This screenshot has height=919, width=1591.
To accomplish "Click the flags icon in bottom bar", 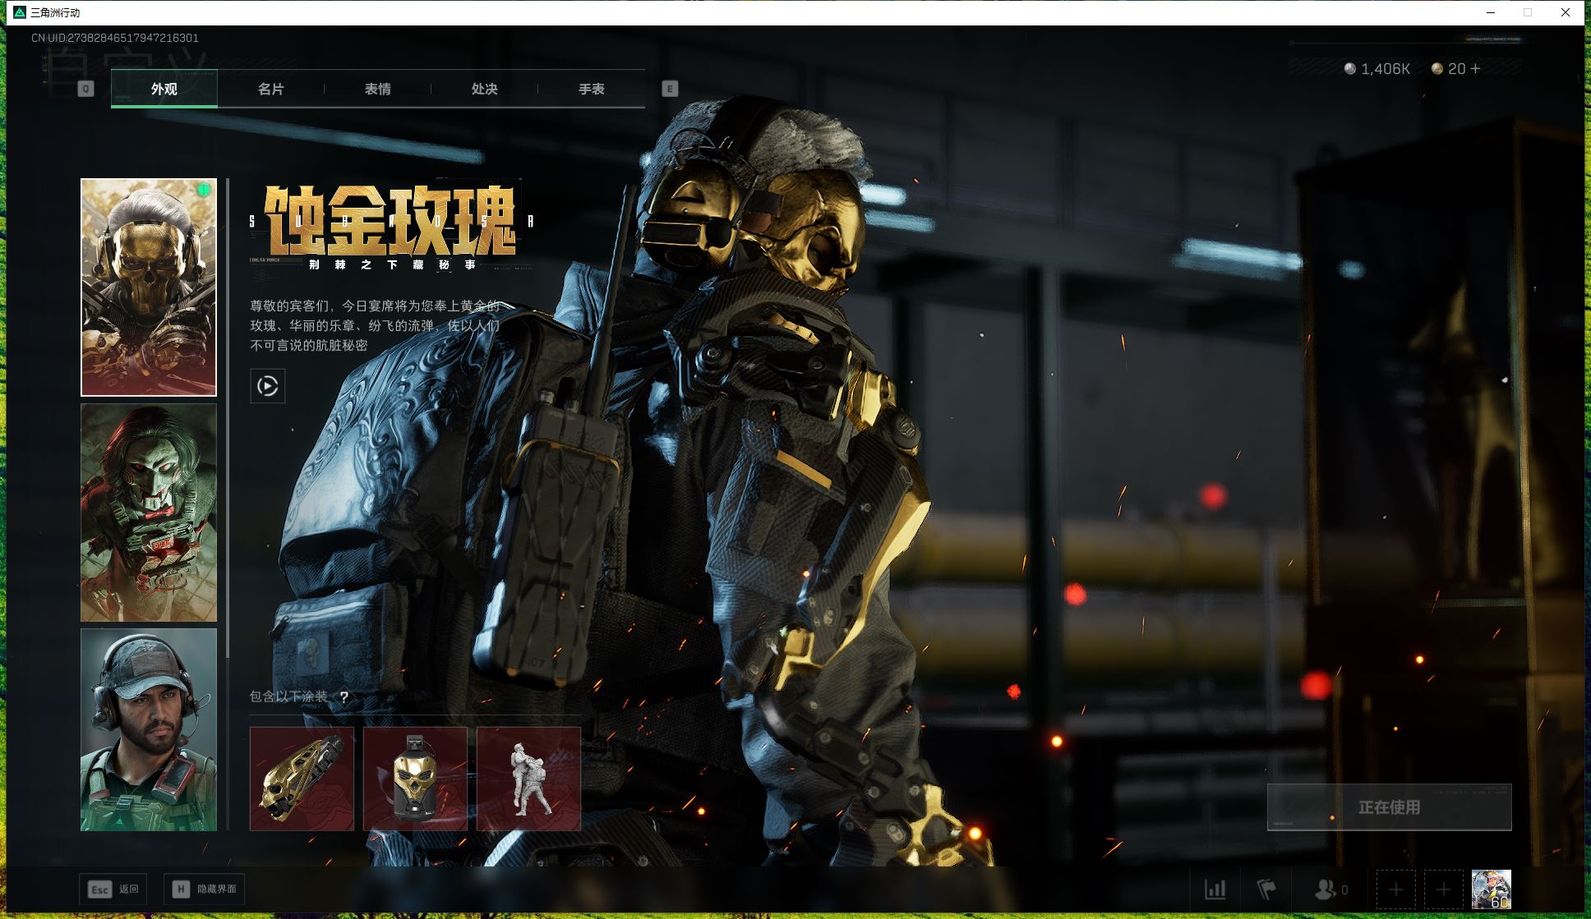I will 1266,889.
